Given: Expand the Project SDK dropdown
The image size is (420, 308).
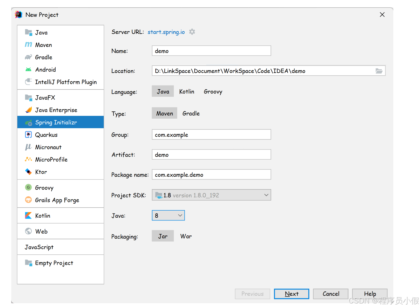Looking at the screenshot, I should [x=266, y=195].
